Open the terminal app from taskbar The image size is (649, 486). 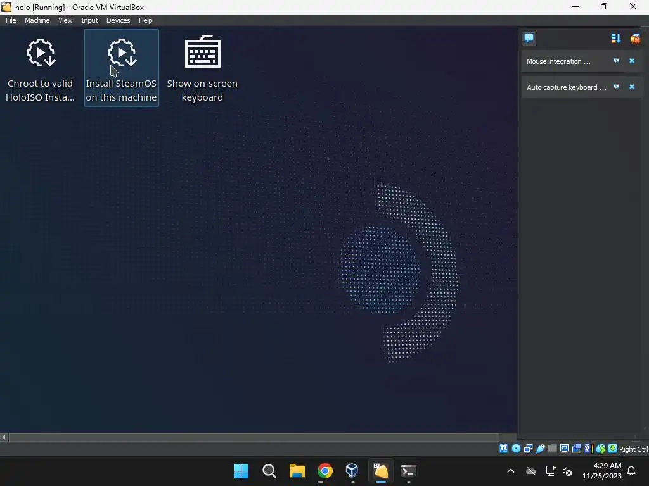click(409, 471)
